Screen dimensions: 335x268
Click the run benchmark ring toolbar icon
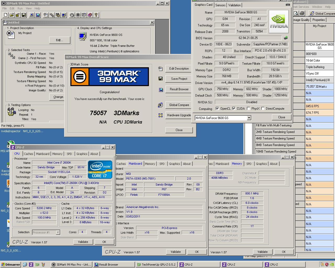coord(72,15)
